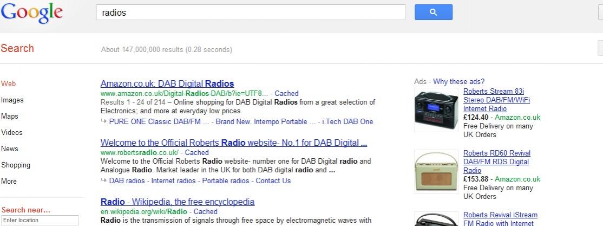Image resolution: width=603 pixels, height=226 pixels.
Task: Click the £124.40 price text
Action: 476,118
